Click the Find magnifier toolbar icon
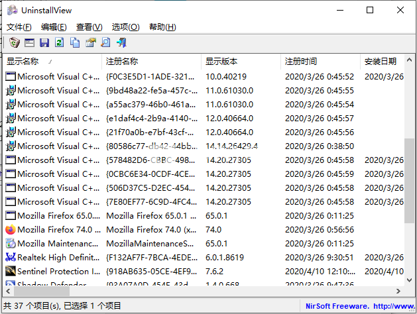Image resolution: width=417 pixels, height=314 pixels. 105,42
